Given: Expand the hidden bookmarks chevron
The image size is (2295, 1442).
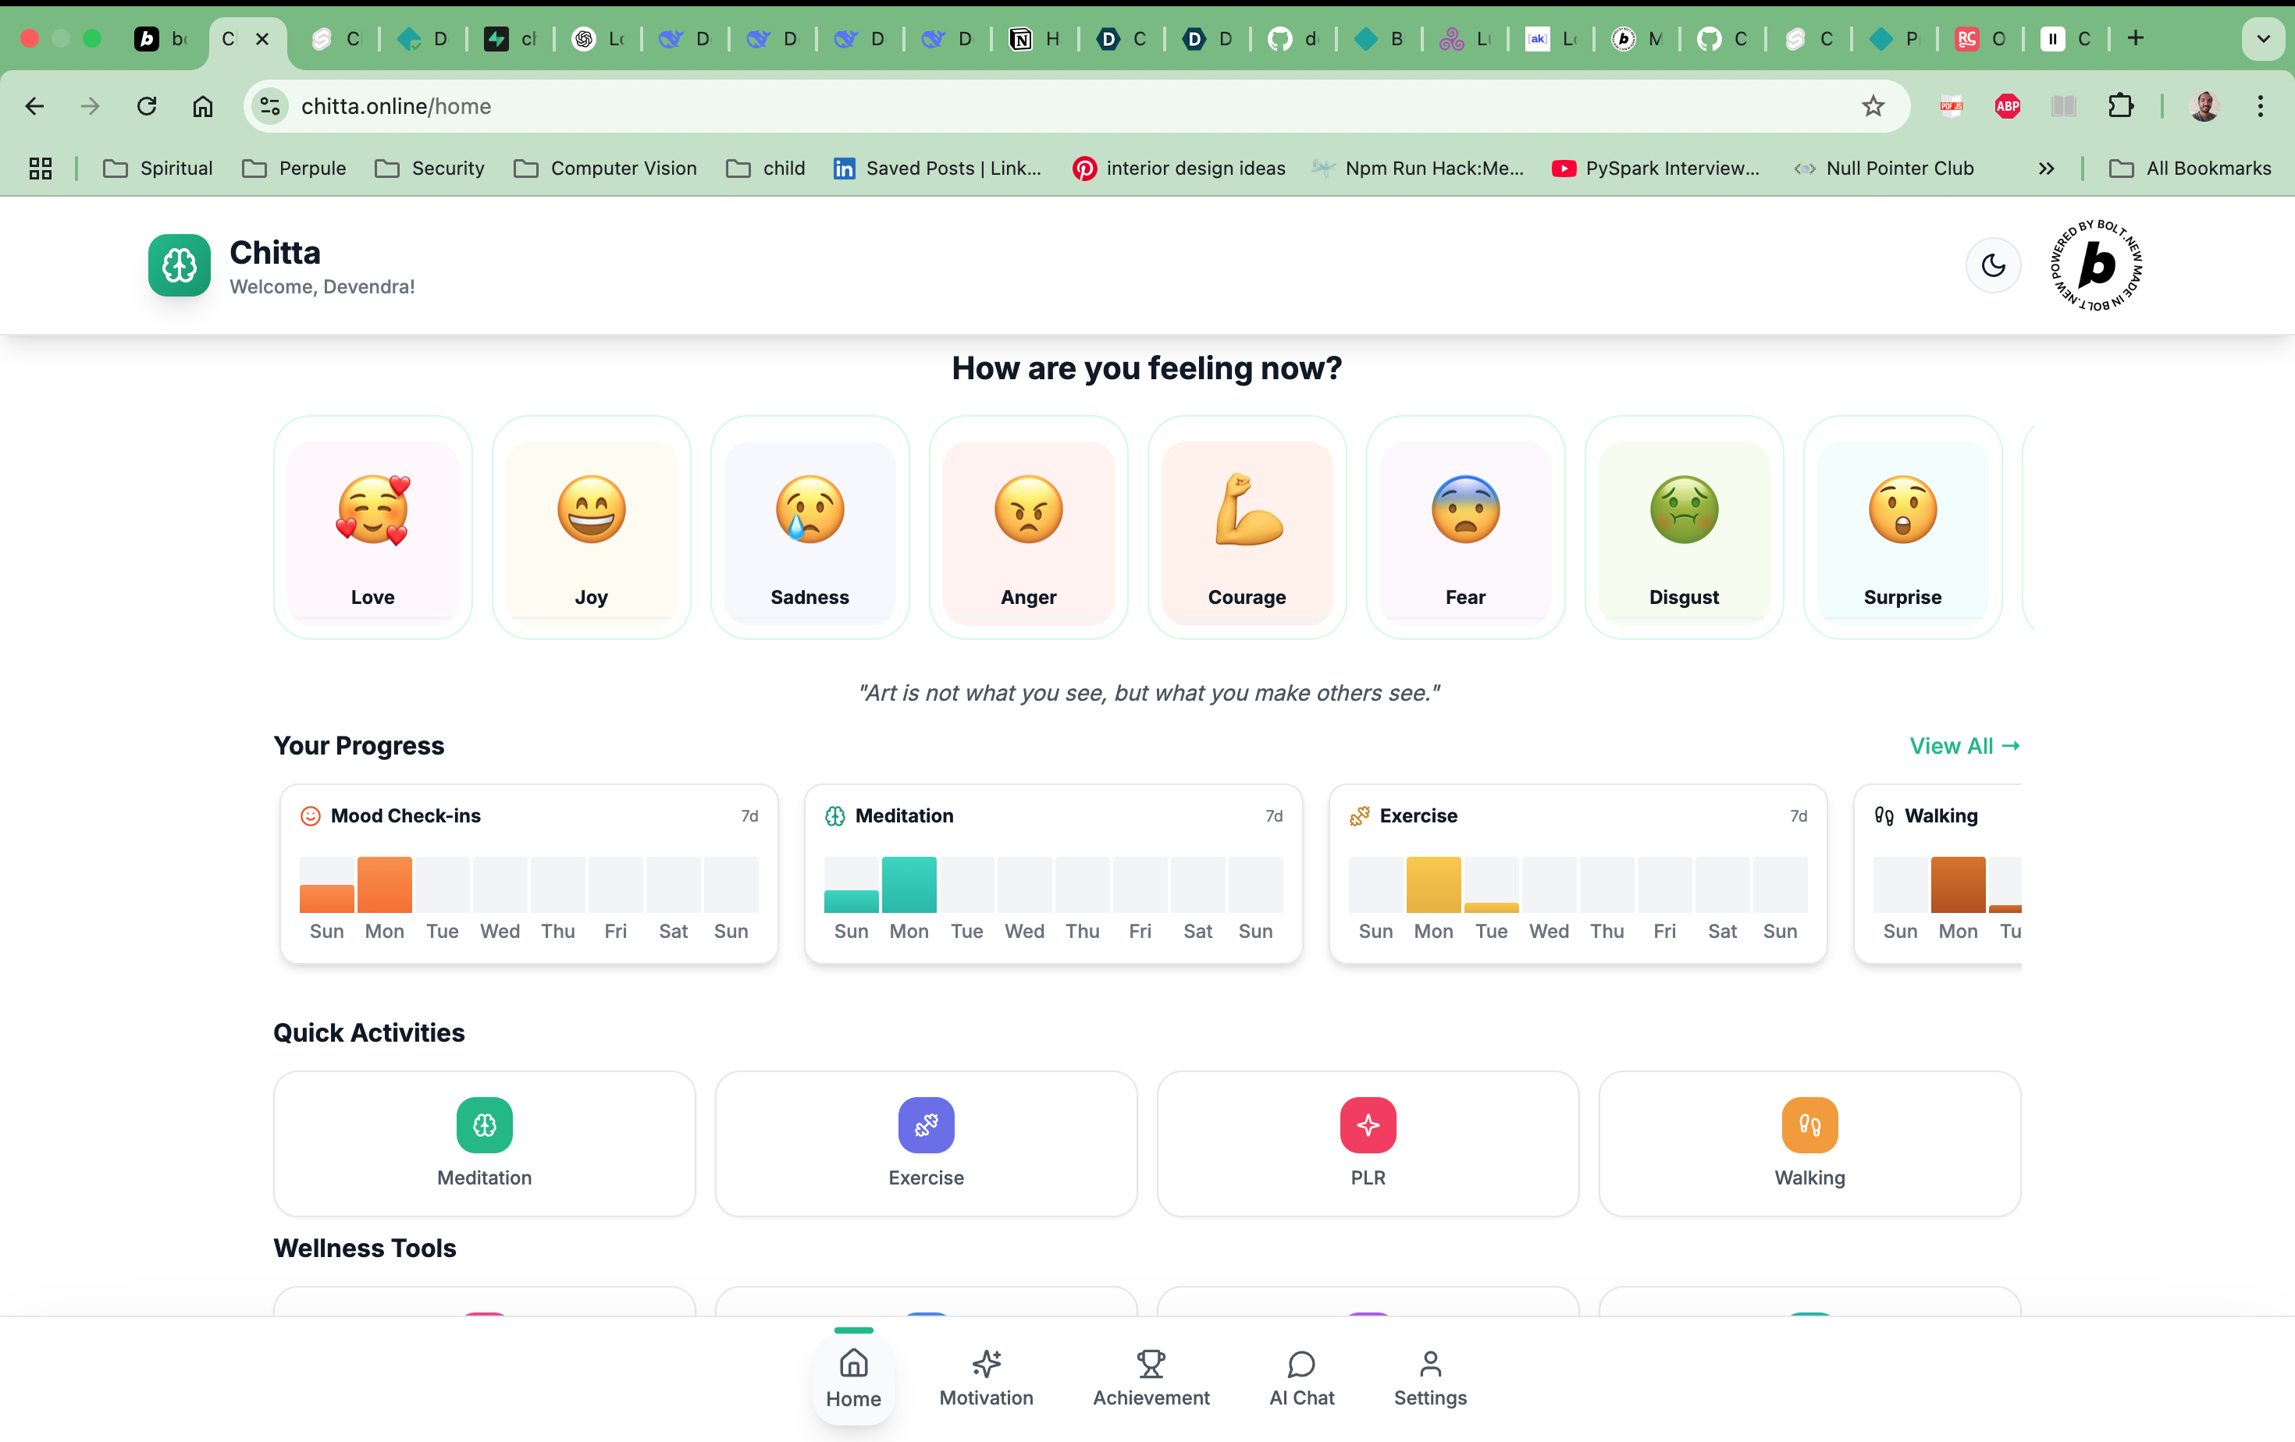Looking at the screenshot, I should (2046, 169).
